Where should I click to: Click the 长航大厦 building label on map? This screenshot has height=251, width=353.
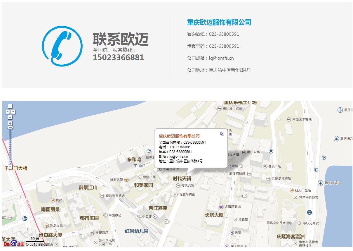click(214, 215)
